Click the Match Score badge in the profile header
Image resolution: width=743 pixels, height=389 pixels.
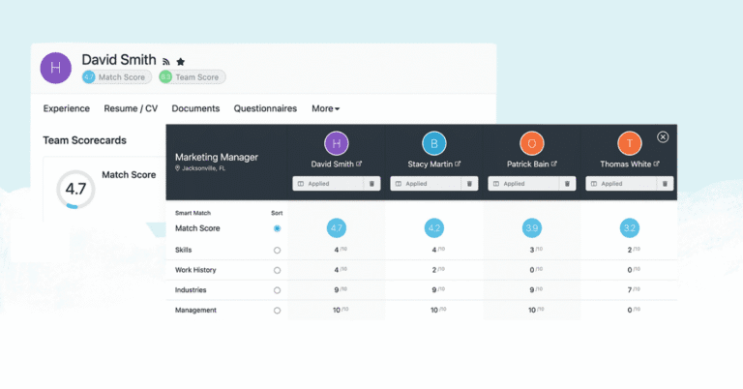tap(116, 76)
